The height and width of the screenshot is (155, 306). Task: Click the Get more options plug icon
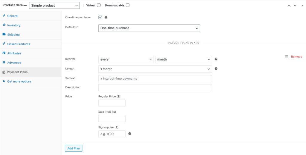(x=4, y=81)
